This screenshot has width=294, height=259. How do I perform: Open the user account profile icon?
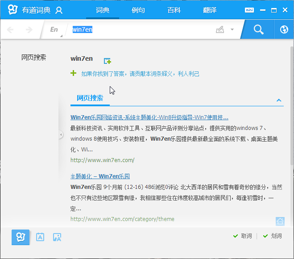point(59,10)
